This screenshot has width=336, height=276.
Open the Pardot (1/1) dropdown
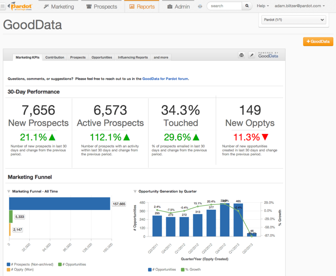(x=293, y=20)
